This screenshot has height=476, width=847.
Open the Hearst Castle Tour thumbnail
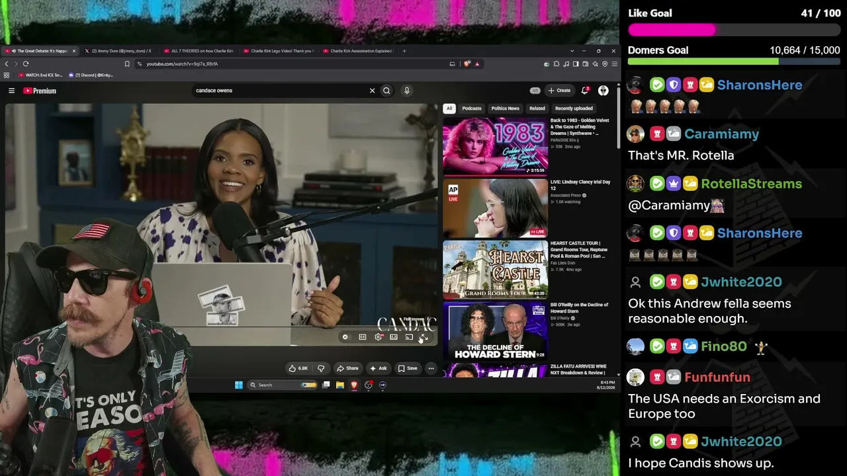pos(495,269)
